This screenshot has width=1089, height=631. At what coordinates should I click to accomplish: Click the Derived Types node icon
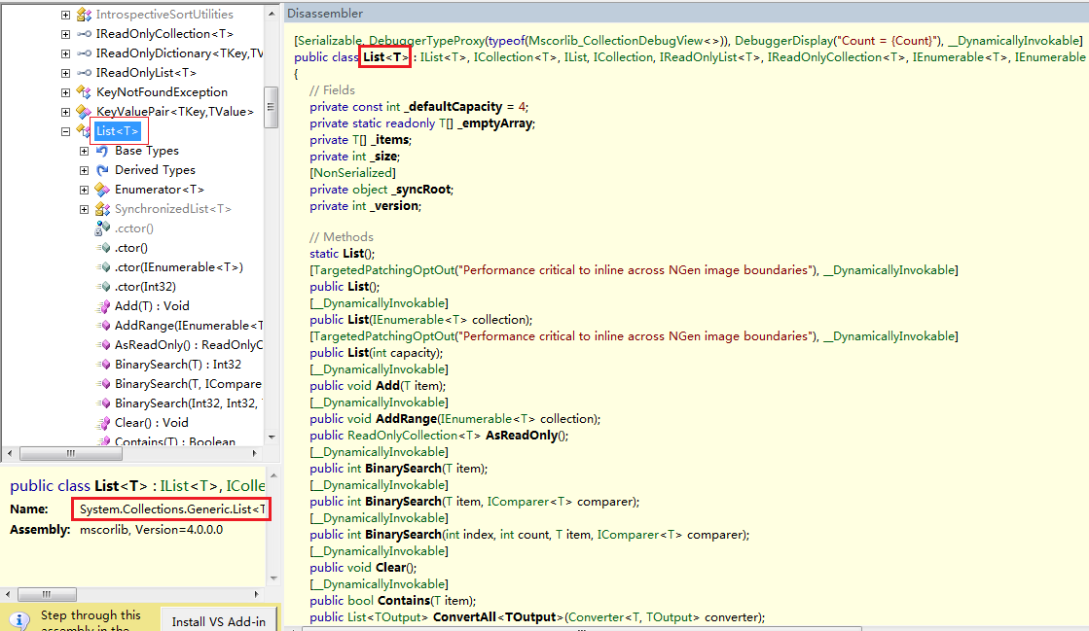tap(102, 170)
